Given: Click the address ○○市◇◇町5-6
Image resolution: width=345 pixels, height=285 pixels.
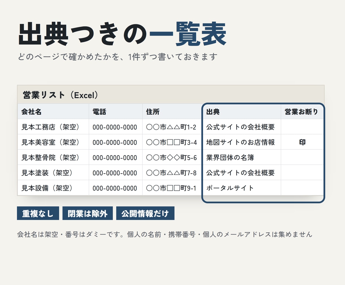Looking at the screenshot, I should click(x=171, y=158).
